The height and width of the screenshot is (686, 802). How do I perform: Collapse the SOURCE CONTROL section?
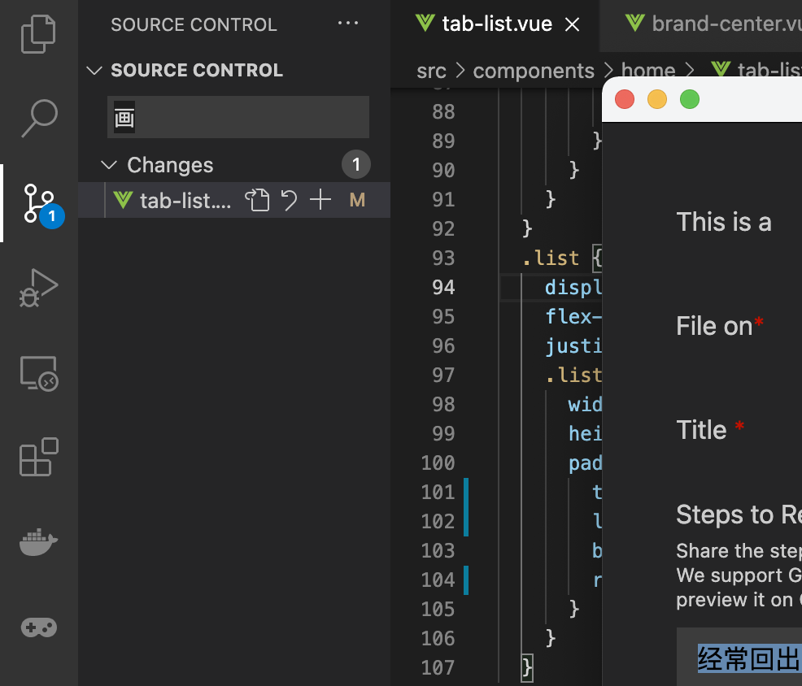[x=94, y=71]
